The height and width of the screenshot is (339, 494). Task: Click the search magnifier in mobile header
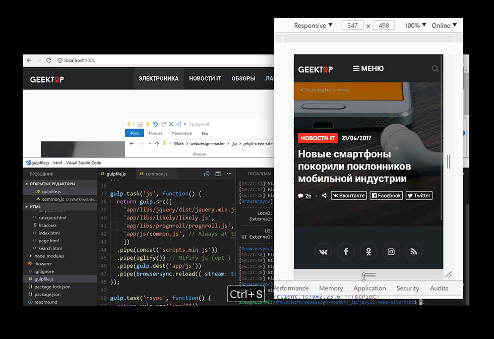click(435, 69)
